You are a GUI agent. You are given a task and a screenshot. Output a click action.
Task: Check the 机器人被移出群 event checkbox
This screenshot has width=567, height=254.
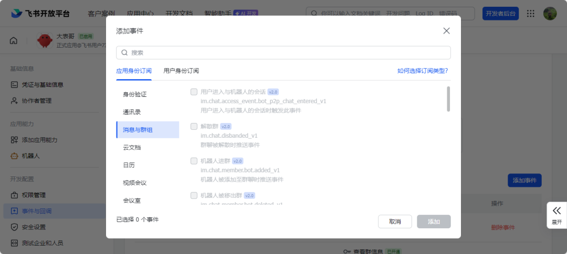point(194,195)
